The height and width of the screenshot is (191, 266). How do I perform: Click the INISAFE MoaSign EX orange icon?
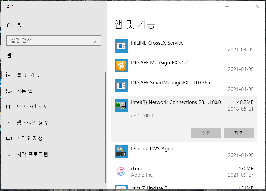coord(121,66)
